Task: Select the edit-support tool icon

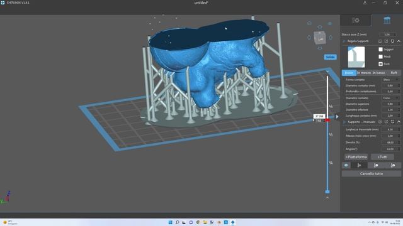Action: point(376,165)
